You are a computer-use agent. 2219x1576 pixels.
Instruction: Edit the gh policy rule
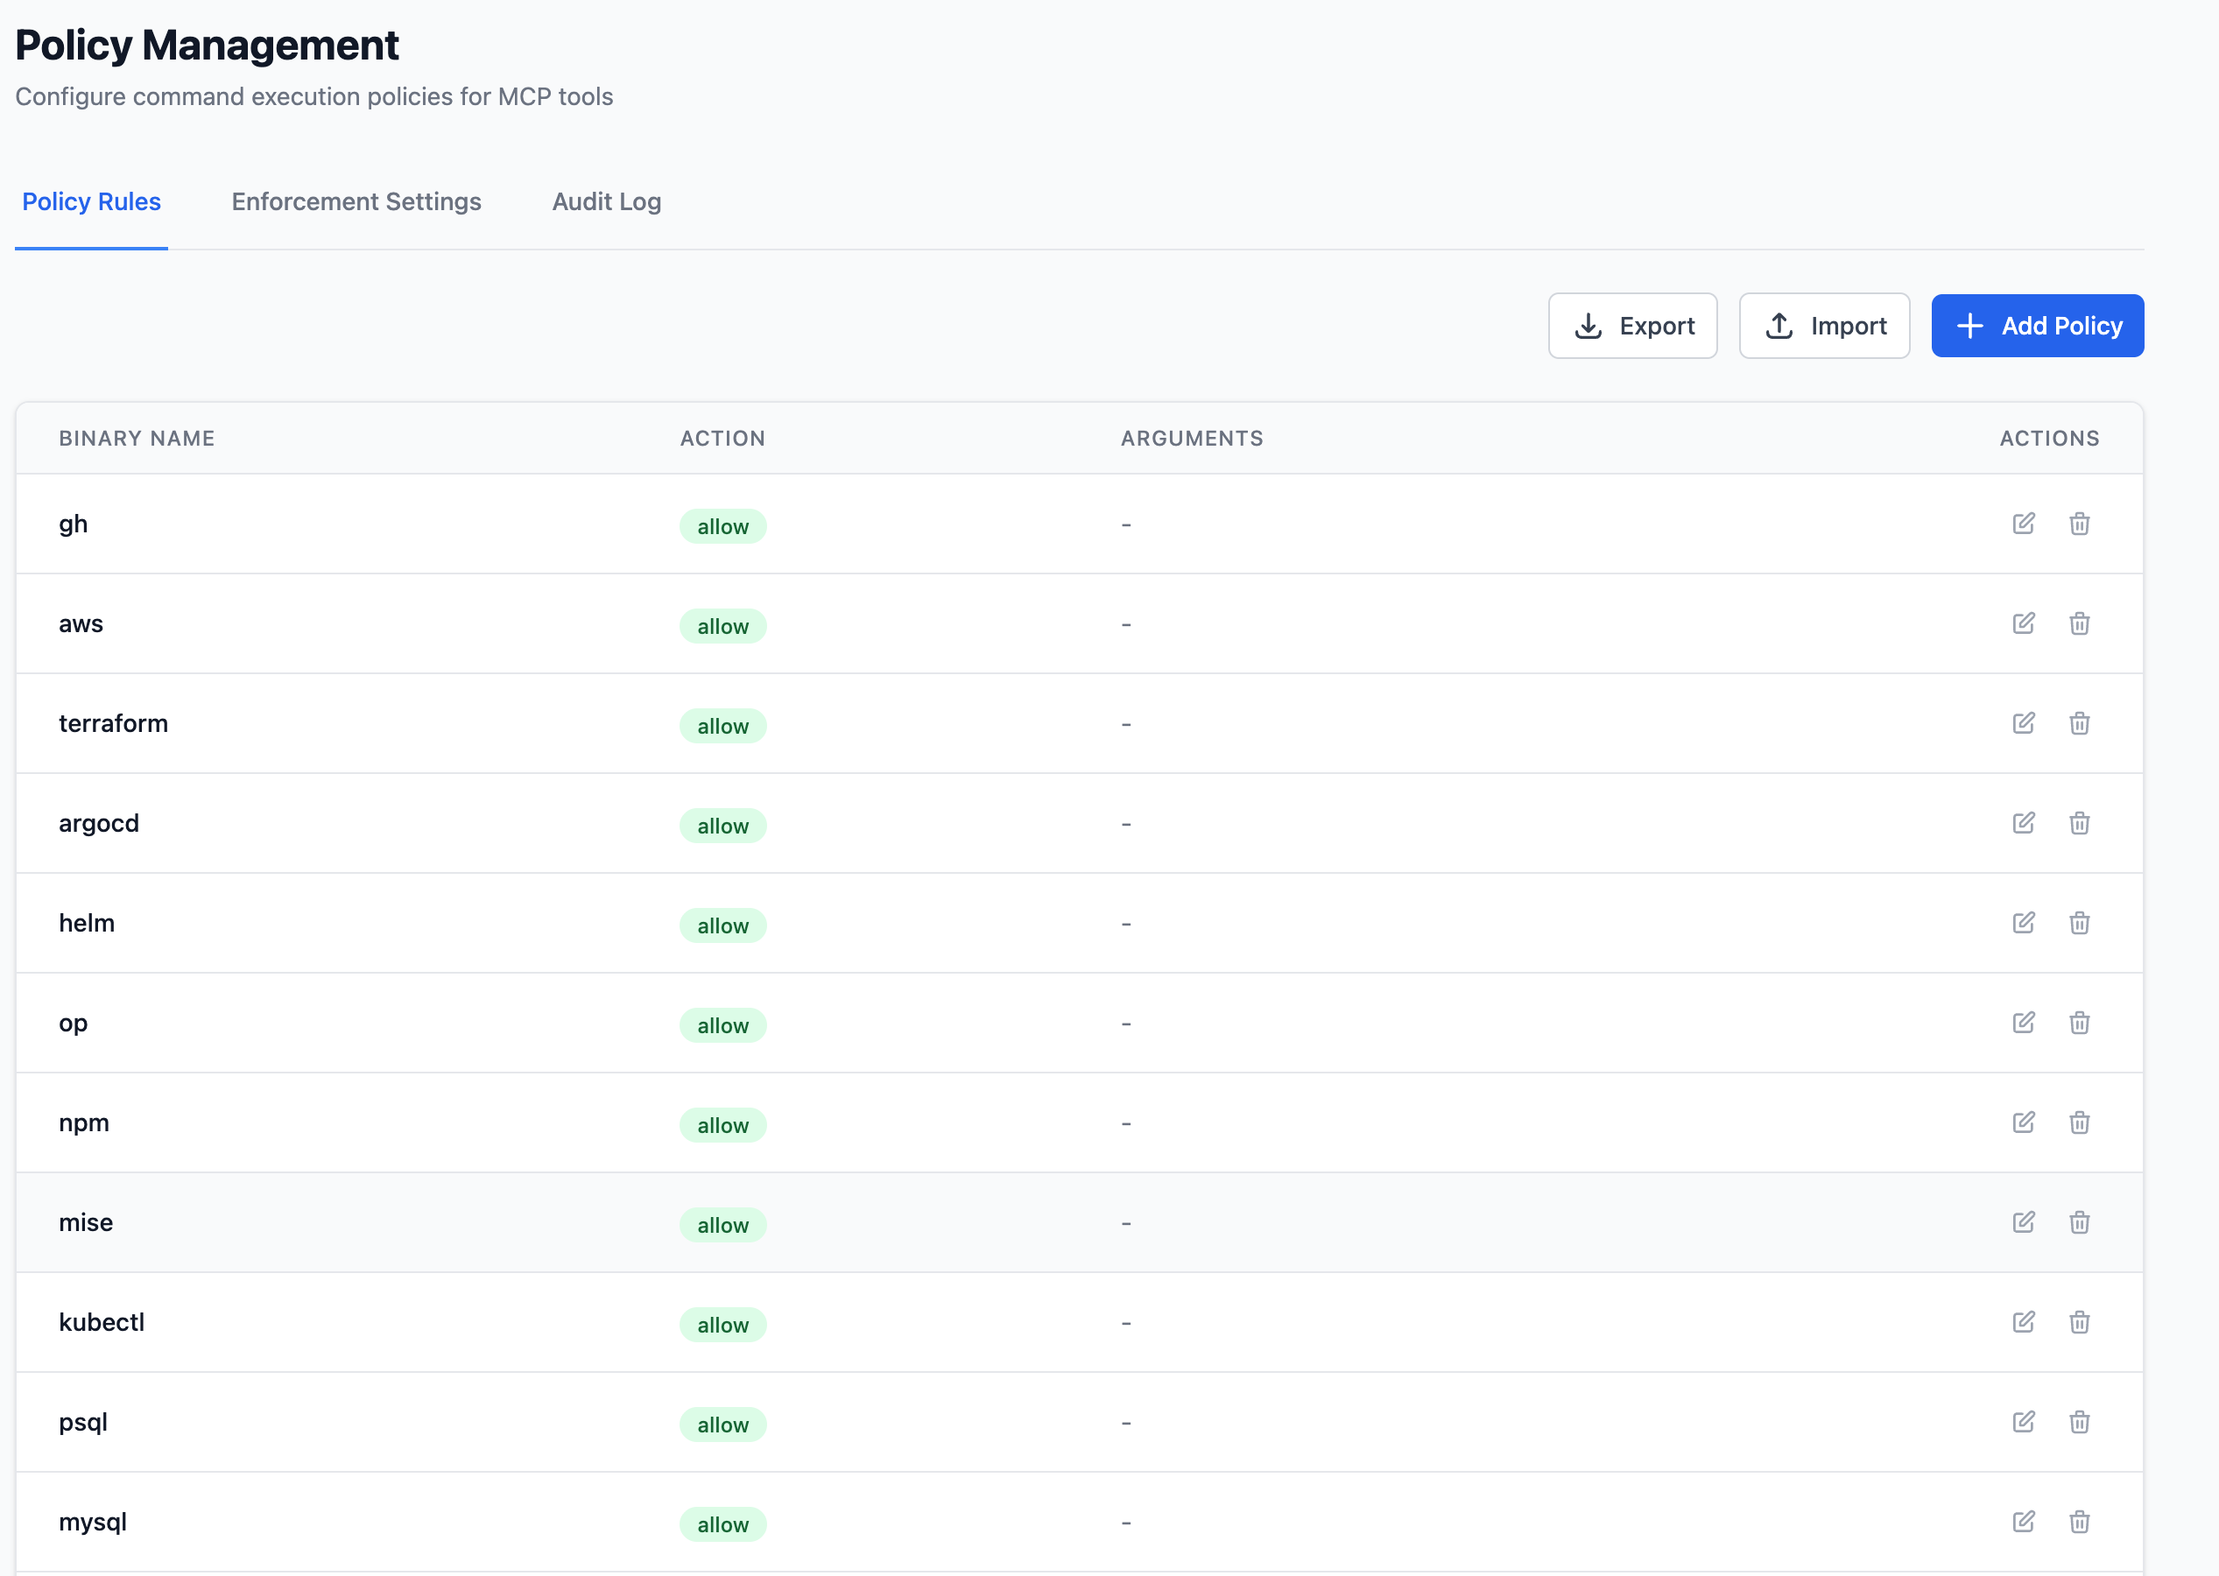[2023, 524]
